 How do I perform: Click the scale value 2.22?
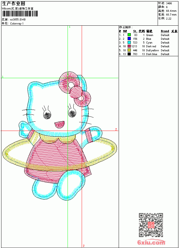pos(169,18)
